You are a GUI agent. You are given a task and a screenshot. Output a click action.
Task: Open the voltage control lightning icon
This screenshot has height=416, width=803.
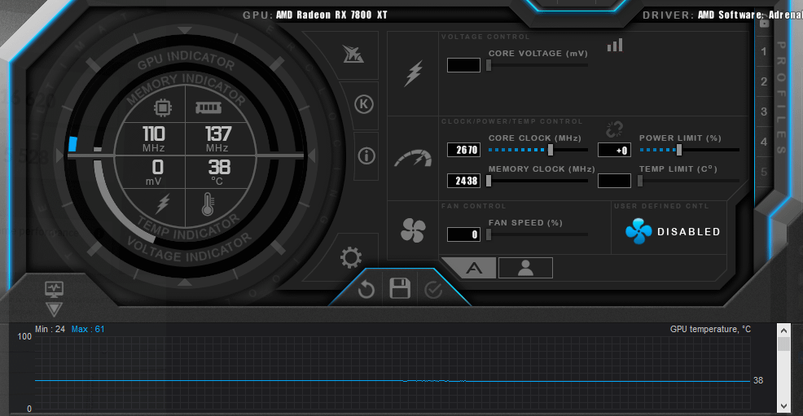413,73
